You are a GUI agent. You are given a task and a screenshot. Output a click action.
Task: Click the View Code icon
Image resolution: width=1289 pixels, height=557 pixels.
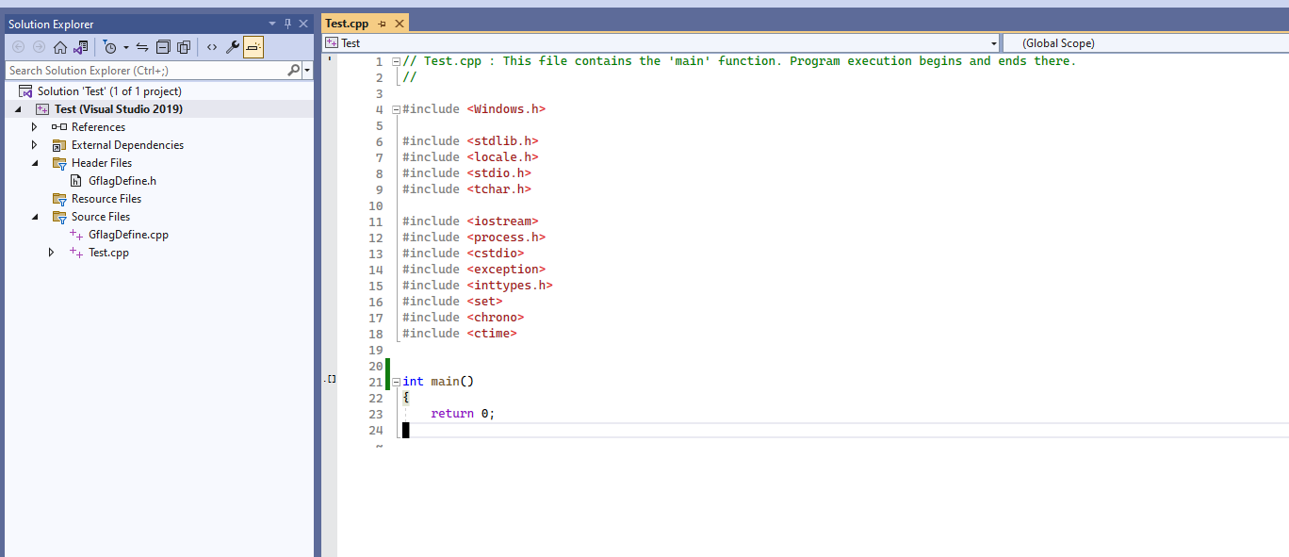point(211,47)
